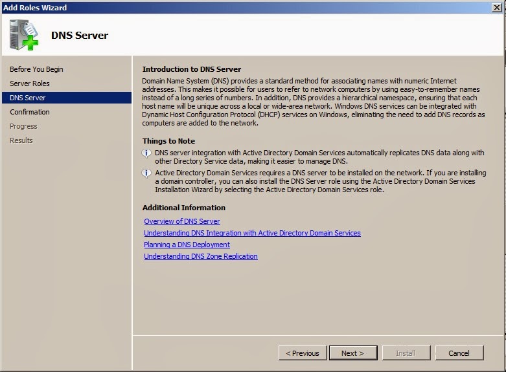Click the disabled Install button
Viewport: 506px width, 372px height.
[406, 353]
